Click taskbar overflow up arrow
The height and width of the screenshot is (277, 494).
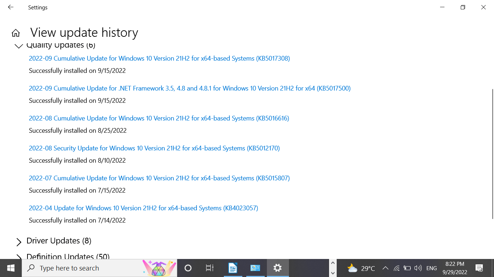click(333, 264)
